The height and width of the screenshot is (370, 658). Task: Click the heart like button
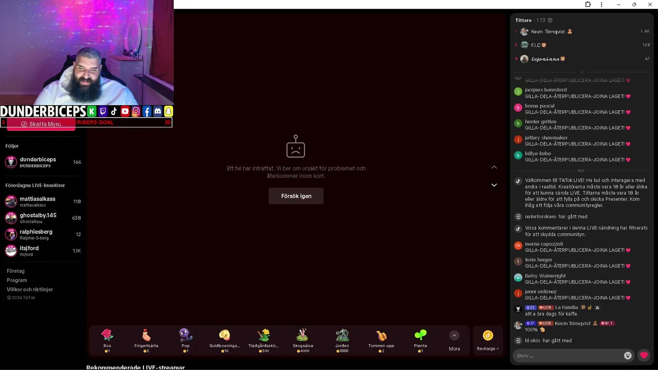tap(644, 356)
